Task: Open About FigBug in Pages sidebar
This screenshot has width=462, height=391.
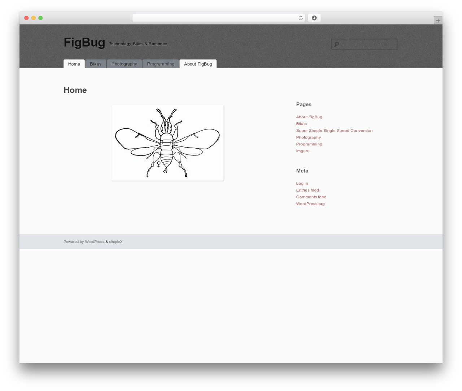Action: tap(309, 117)
